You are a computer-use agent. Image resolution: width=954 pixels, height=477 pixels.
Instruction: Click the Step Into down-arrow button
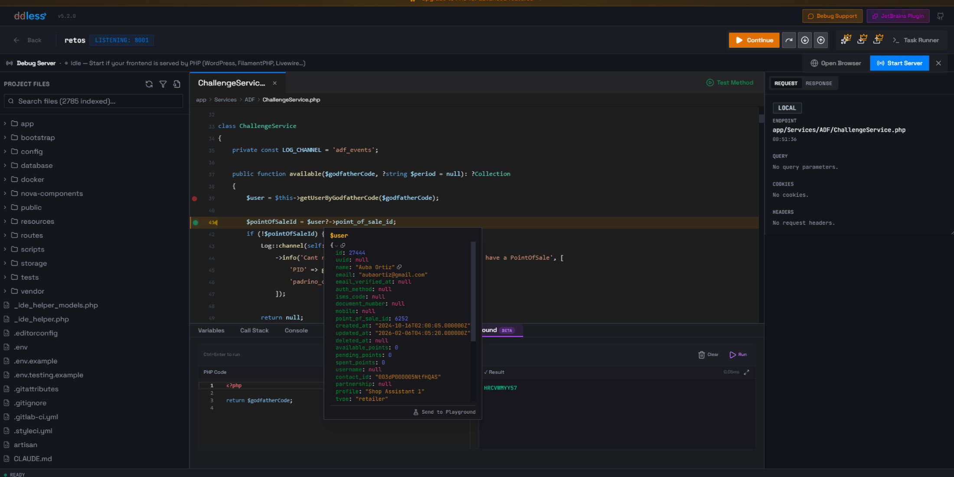click(x=805, y=40)
